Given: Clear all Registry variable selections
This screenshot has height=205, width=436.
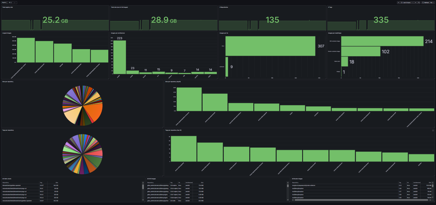Looking at the screenshot, I should (14, 3).
